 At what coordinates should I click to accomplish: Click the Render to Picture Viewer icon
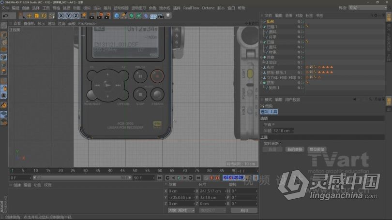100,16
